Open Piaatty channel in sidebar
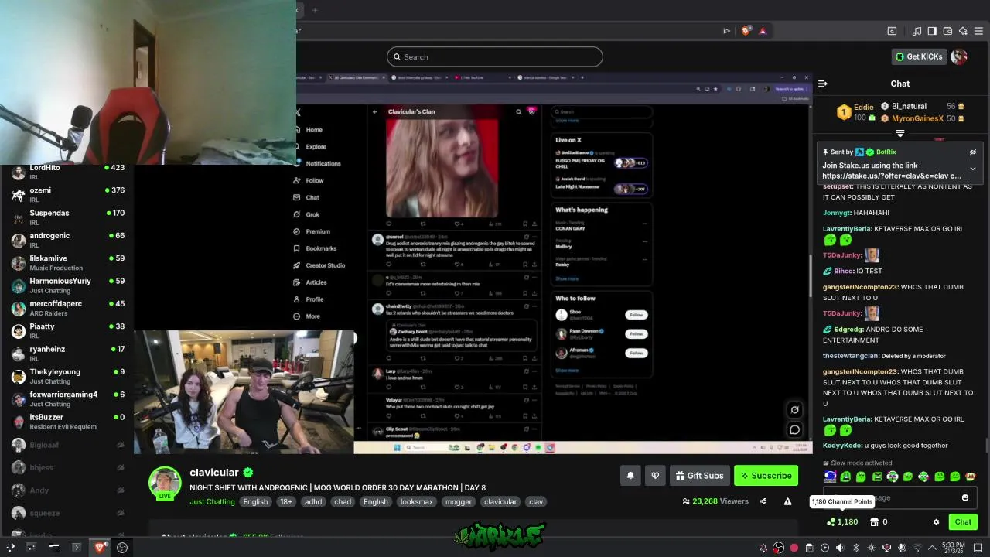Viewport: 990px width, 557px height. point(67,330)
